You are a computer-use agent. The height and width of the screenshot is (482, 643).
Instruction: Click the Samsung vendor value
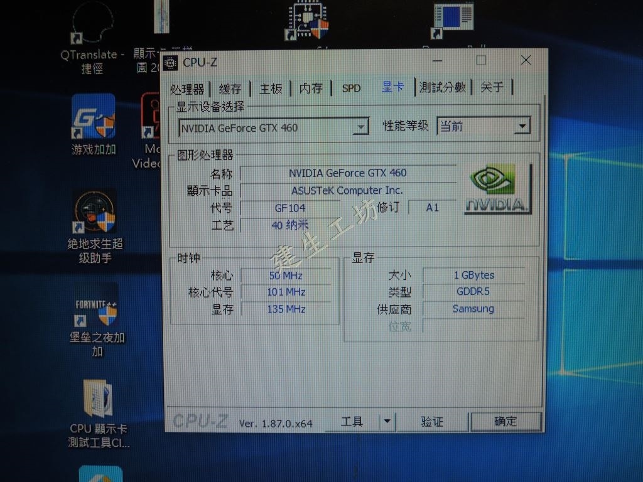(473, 309)
